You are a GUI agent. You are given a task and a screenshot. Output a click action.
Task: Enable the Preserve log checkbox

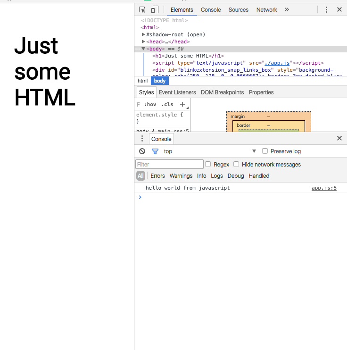coord(265,151)
